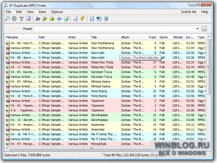The width and height of the screenshot is (217, 163).
Task: Click the duration '02:33' cell
Action: 190,62
